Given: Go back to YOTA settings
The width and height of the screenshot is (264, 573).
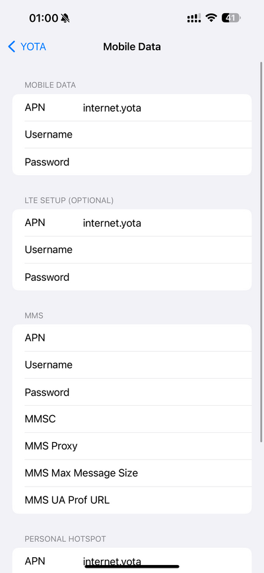Looking at the screenshot, I should 27,47.
